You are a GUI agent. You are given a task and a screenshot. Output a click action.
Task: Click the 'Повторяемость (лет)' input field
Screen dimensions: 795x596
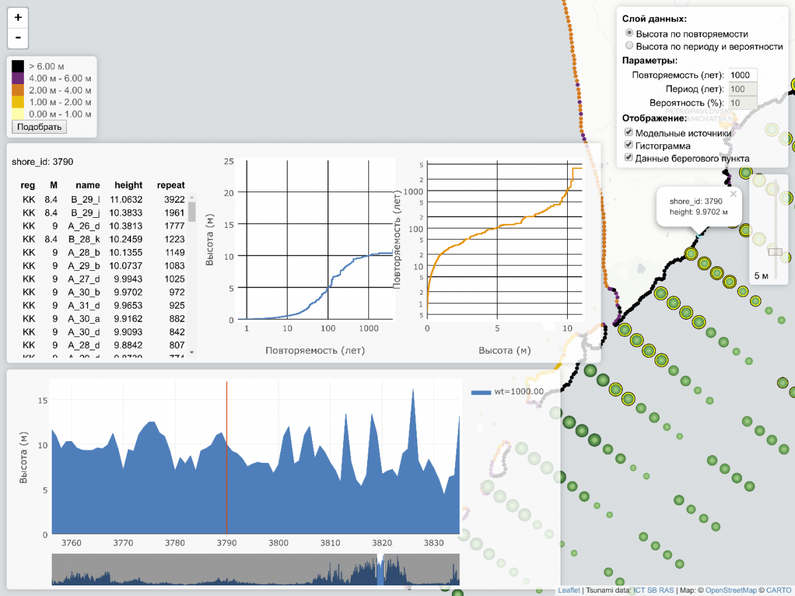pyautogui.click(x=742, y=75)
